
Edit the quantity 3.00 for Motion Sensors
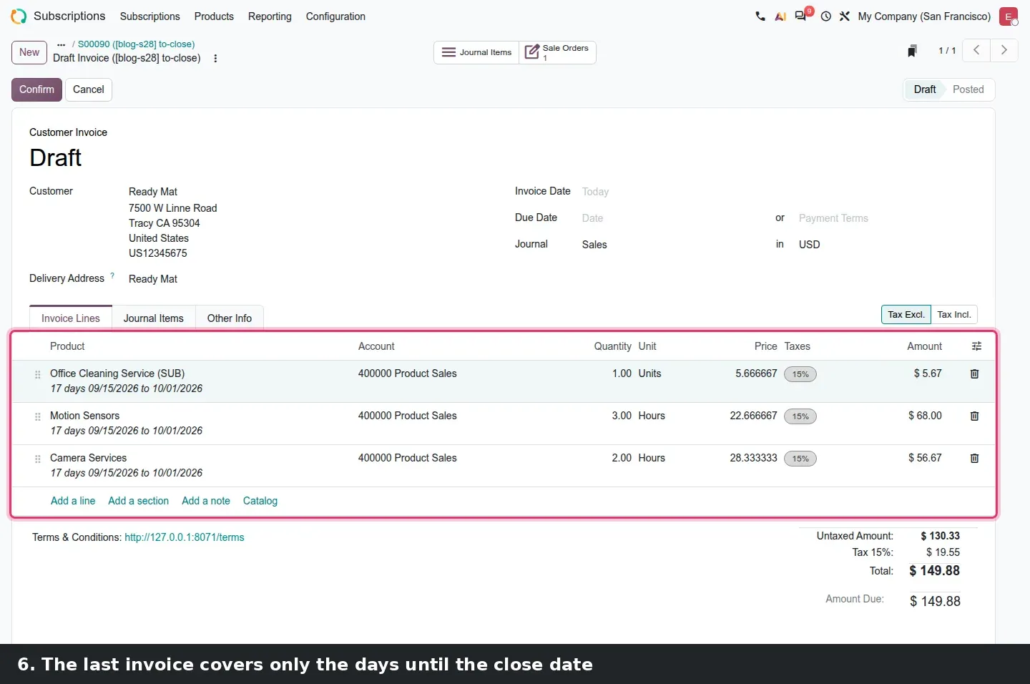622,416
